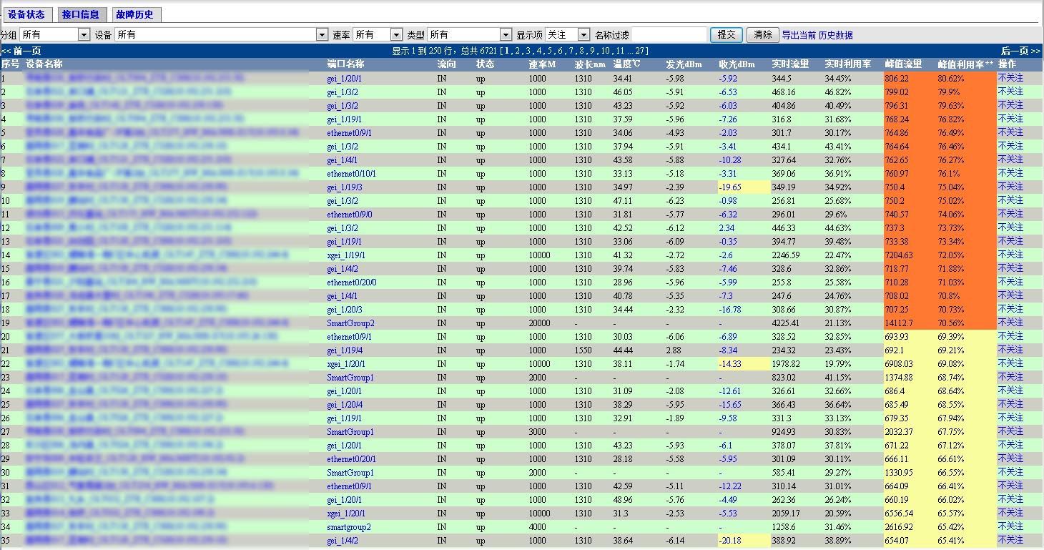
Task: Open the 历史数据 link
Action: 835,35
